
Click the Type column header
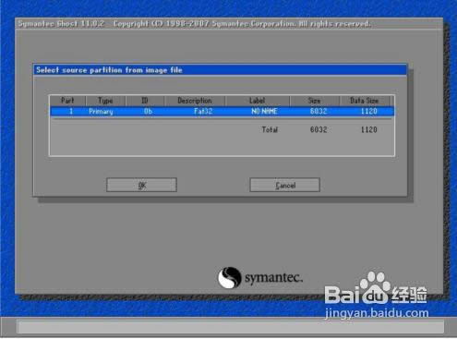coord(105,101)
